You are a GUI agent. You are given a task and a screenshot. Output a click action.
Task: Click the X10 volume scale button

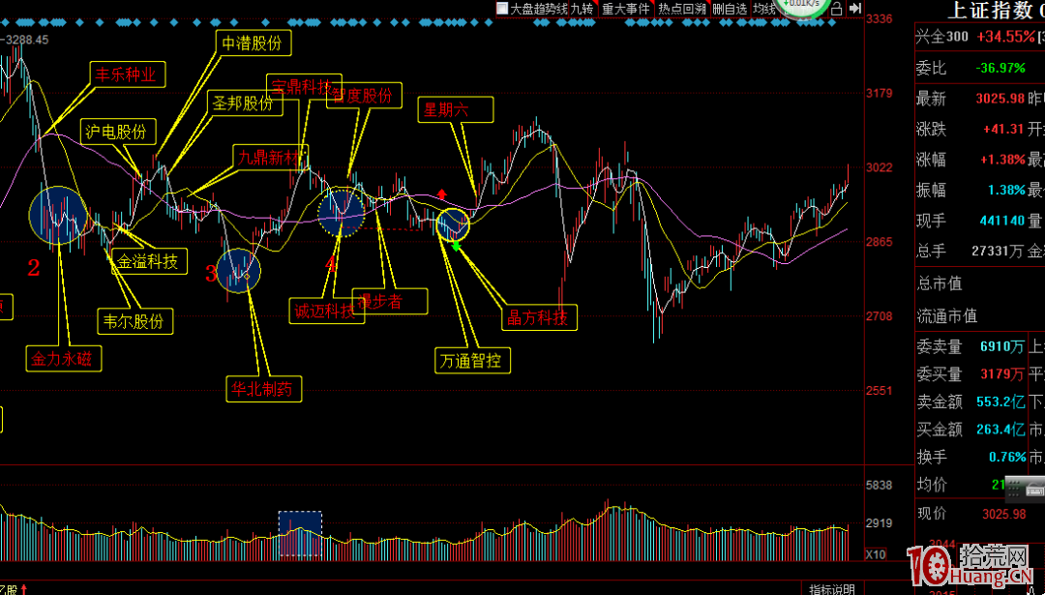[x=877, y=554]
